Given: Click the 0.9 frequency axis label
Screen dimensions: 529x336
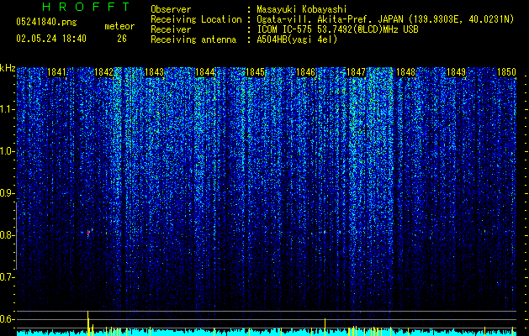Looking at the screenshot, I should pos(7,193).
